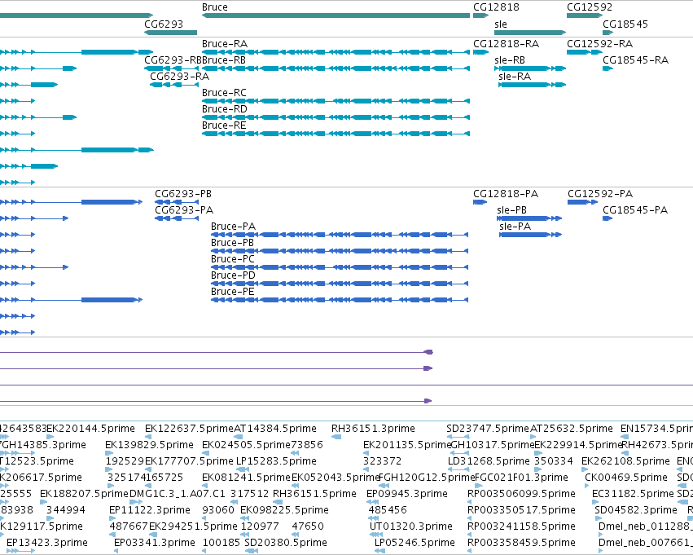Select EST EP11122.3prime
Image resolution: width=693 pixels, height=555 pixels.
click(x=150, y=510)
